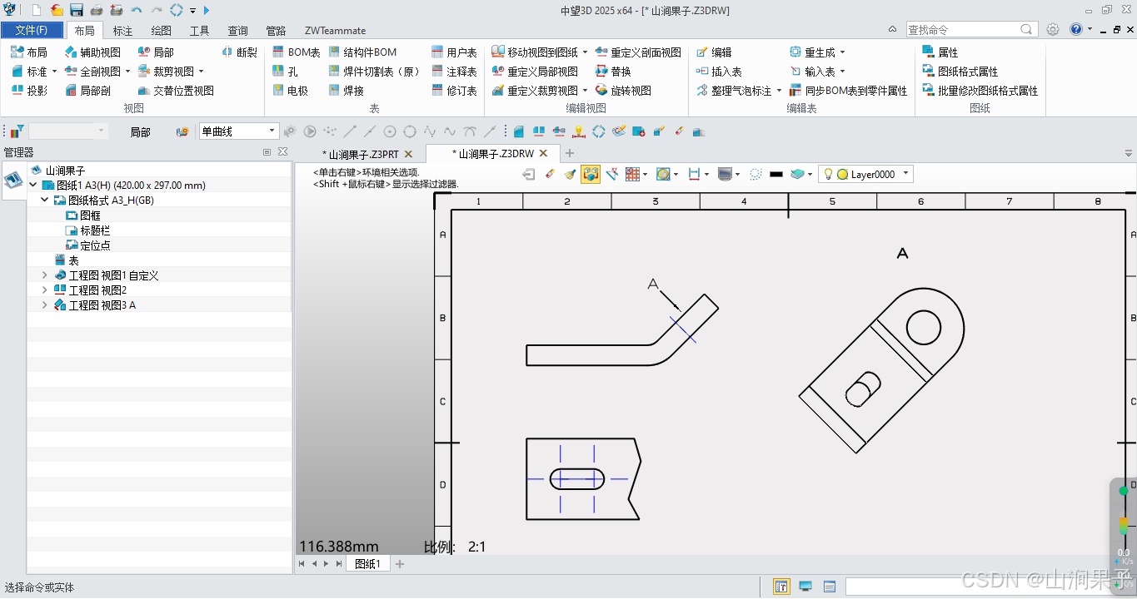Click the Undo arrow icon
This screenshot has height=599, width=1137.
pos(137,10)
